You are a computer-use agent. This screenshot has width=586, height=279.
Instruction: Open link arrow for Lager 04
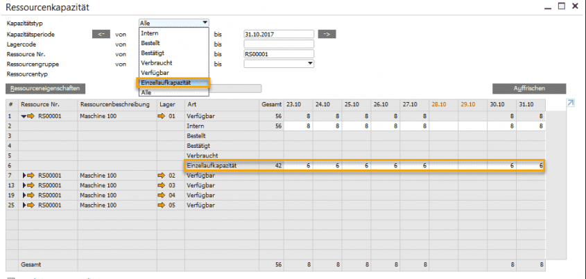point(161,195)
